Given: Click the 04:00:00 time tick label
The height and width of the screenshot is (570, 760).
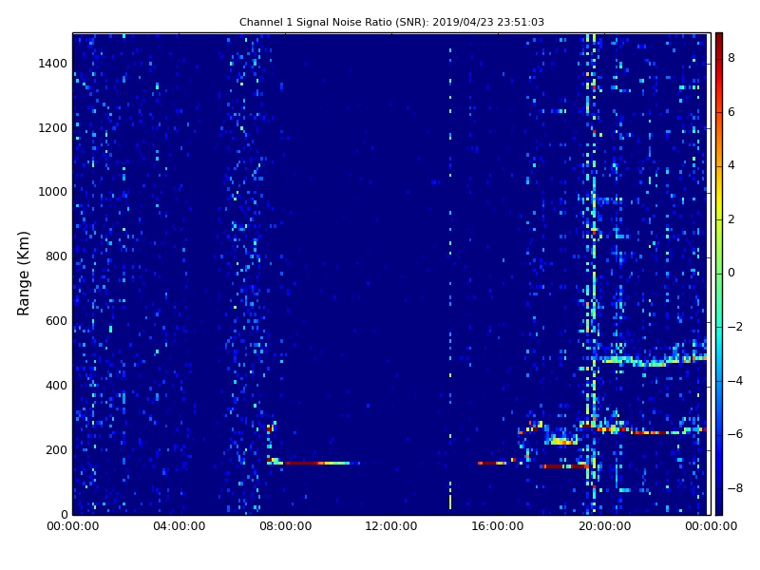Looking at the screenshot, I should (x=180, y=526).
